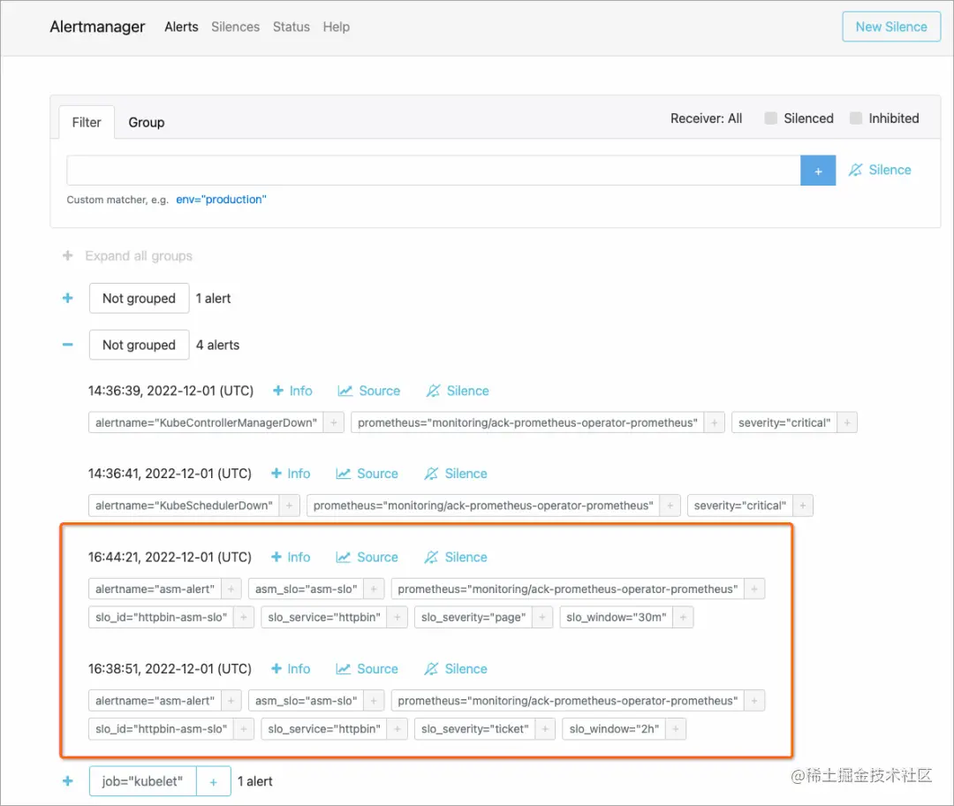Click plus icon beside slo_severity="ticket"
Image resolution: width=954 pixels, height=806 pixels.
coord(545,729)
